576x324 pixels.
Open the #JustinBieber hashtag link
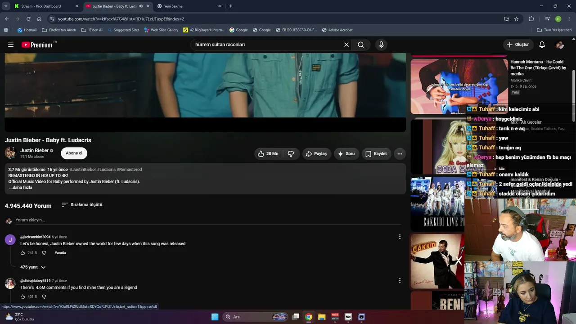83,170
